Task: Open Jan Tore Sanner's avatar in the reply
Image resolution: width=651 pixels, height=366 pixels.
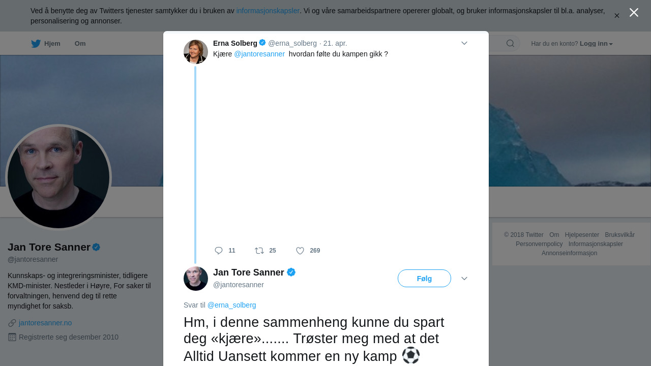Action: coord(196,279)
